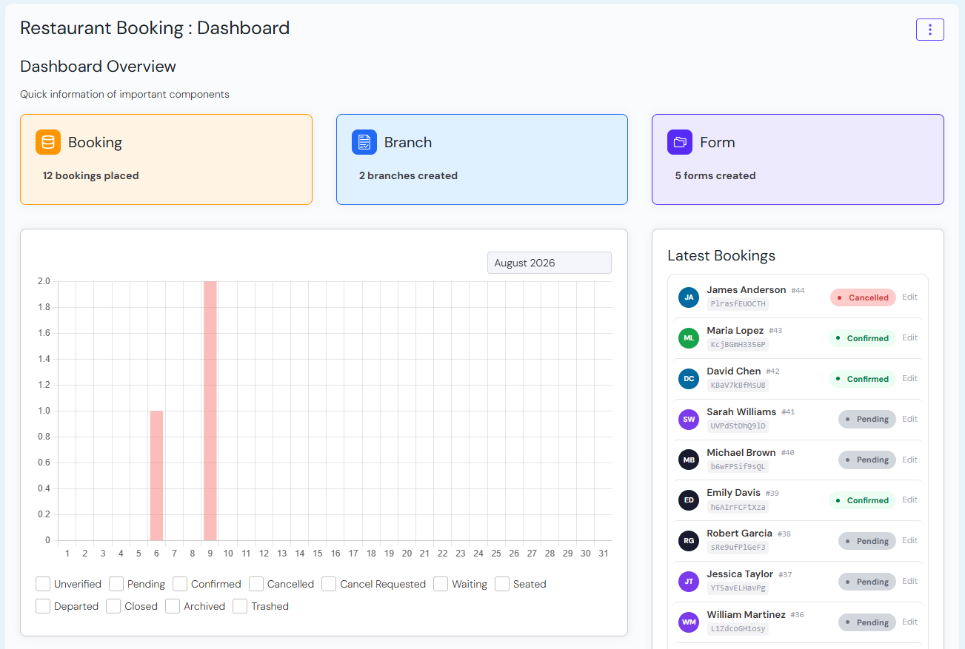Edit David Chen's booking
This screenshot has height=649, width=965.
coord(909,378)
